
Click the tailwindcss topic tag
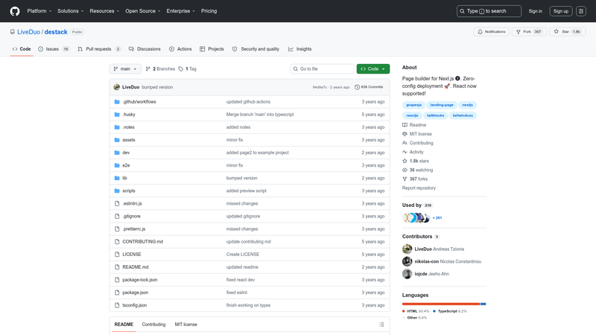pyautogui.click(x=463, y=115)
